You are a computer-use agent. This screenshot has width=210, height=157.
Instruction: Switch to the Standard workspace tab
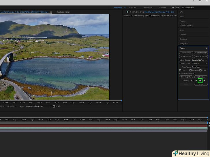click(x=132, y=7)
